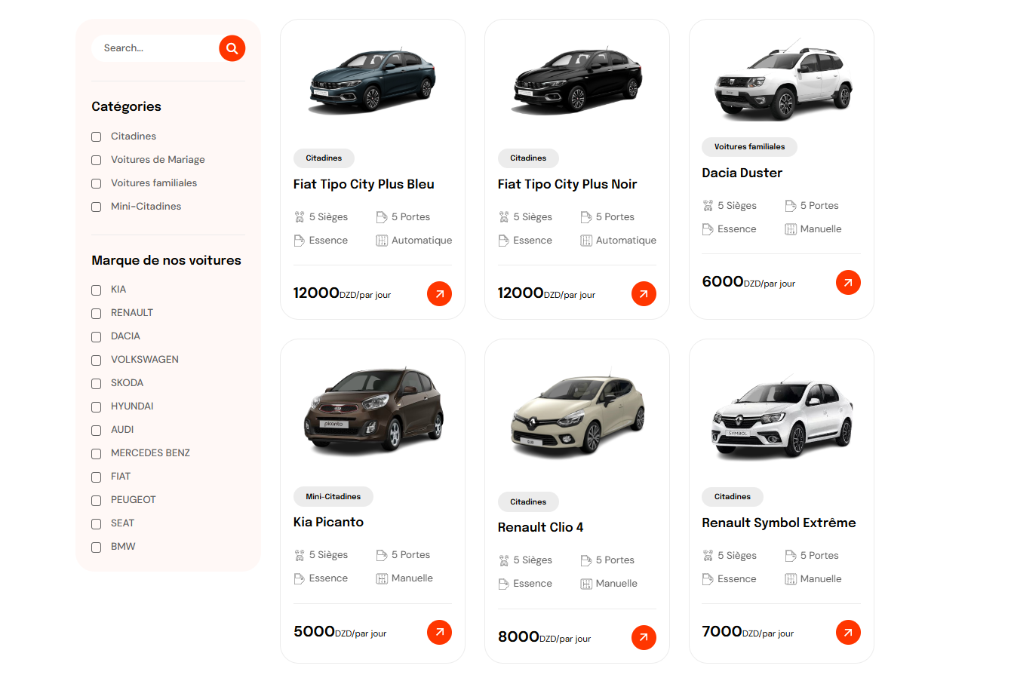Toggle the RENAULT brand checkbox

[97, 313]
